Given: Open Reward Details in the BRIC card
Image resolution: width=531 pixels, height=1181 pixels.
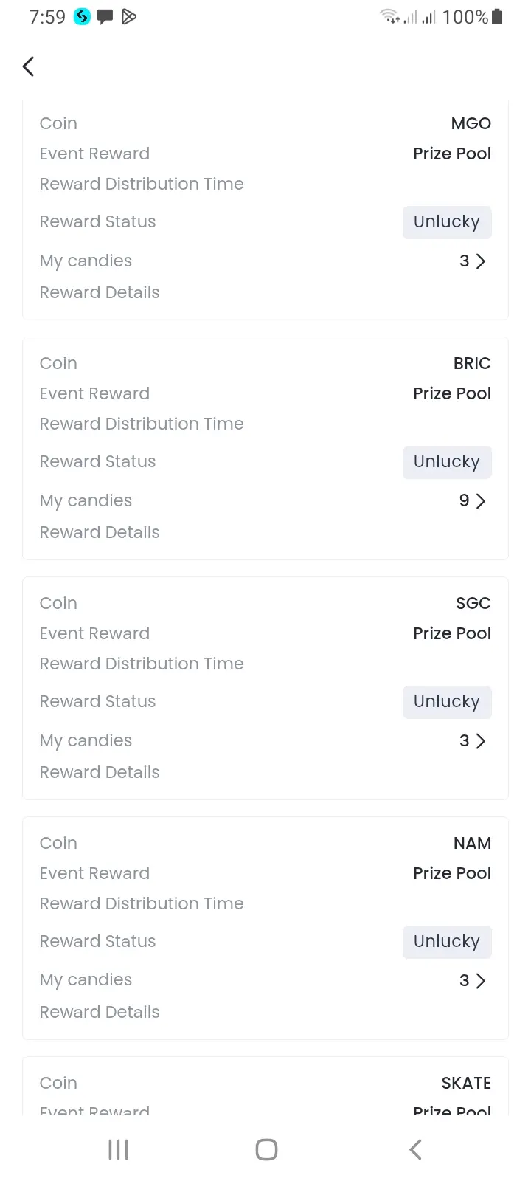Looking at the screenshot, I should click(x=100, y=532).
